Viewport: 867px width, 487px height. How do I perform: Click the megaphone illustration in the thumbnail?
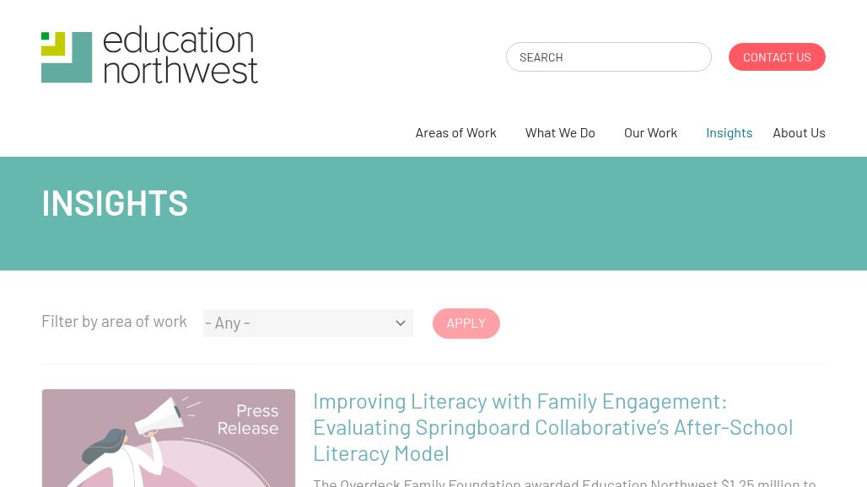[160, 415]
